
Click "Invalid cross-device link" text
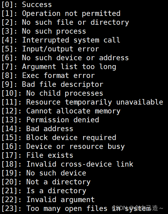(x=80, y=164)
